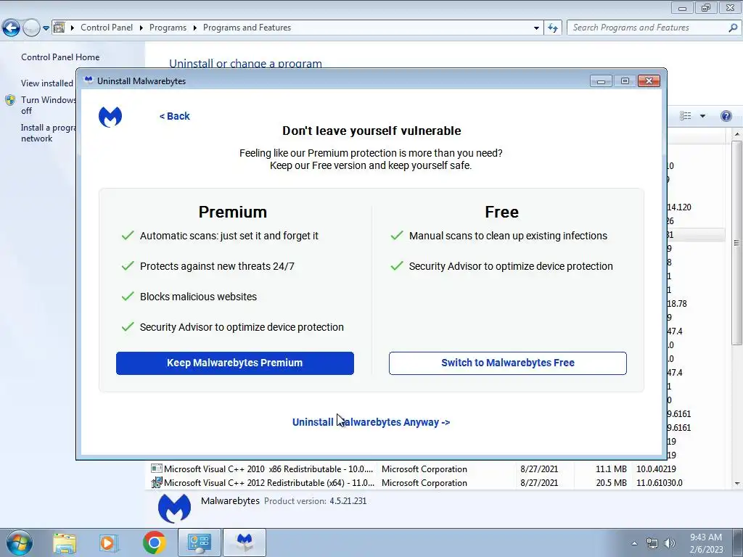This screenshot has width=743, height=557.
Task: Click version 11.0.61030.0 cell
Action: (659, 482)
